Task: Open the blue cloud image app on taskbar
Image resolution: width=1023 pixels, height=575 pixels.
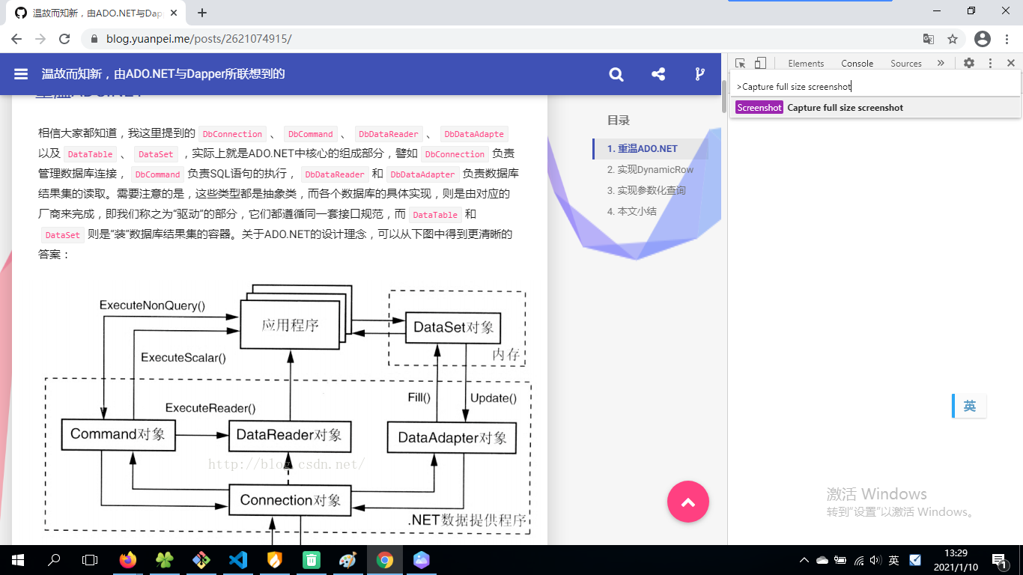Action: pyautogui.click(x=422, y=560)
